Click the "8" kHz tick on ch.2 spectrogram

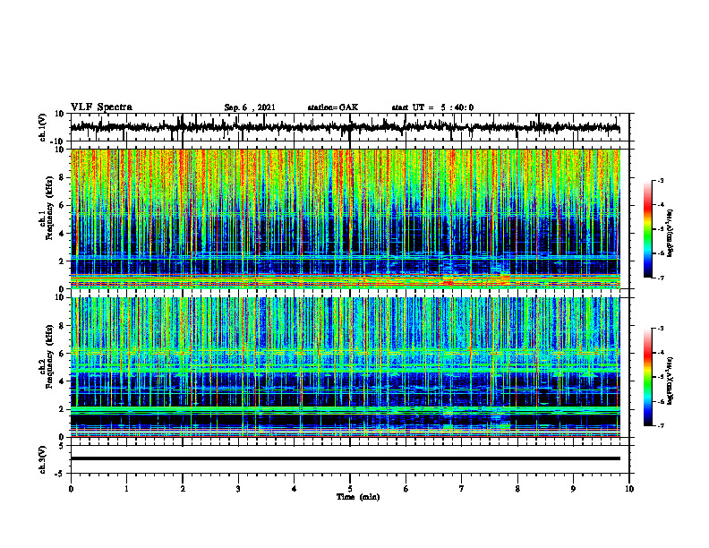(x=63, y=326)
